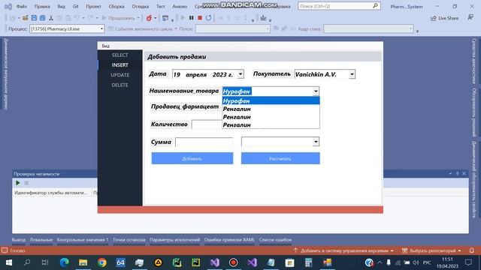The height and width of the screenshot is (270, 481).
Task: Click the Hot Reload flame icon
Action: pos(149,18)
